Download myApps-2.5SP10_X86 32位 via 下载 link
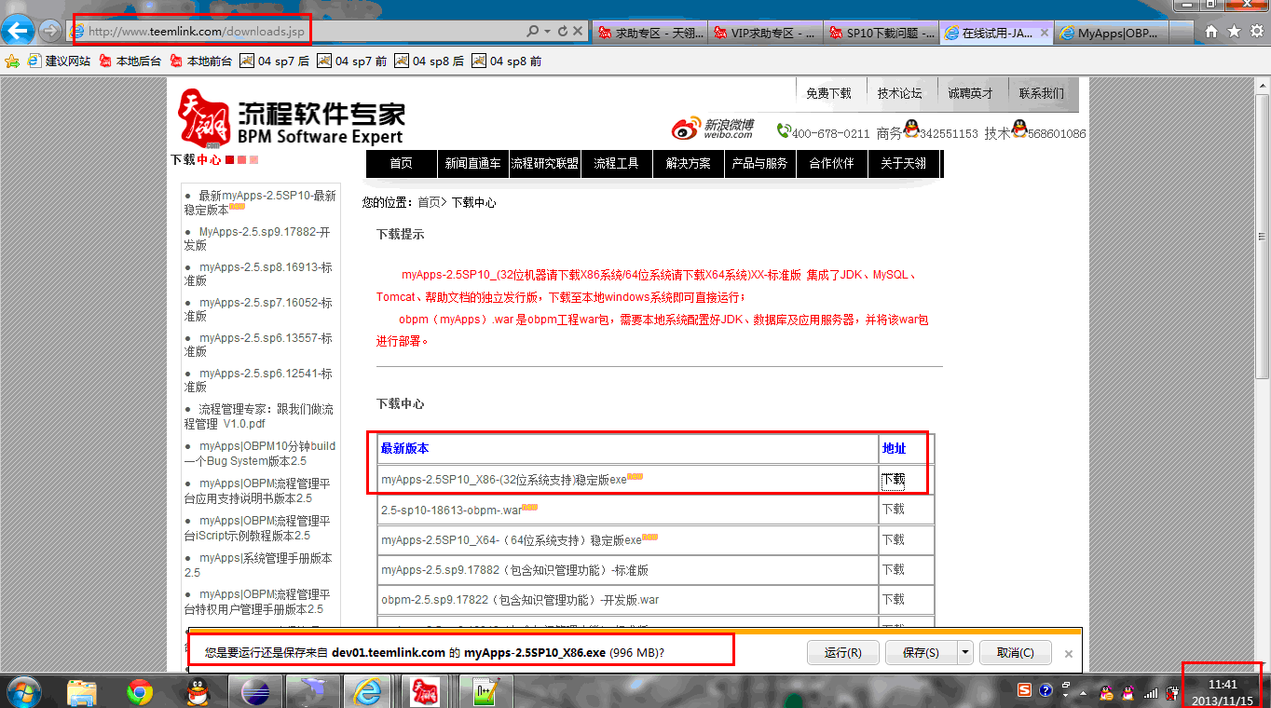This screenshot has width=1271, height=708. click(893, 480)
